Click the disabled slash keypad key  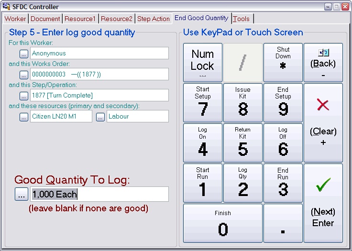(243, 63)
